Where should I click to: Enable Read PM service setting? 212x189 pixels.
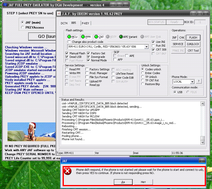67,69
